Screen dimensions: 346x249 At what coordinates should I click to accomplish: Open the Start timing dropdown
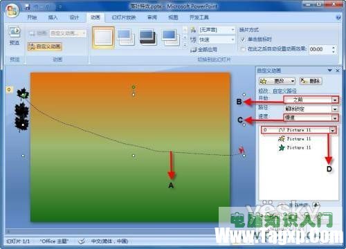(335, 100)
